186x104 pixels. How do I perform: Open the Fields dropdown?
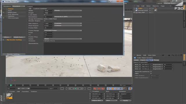(63, 39)
